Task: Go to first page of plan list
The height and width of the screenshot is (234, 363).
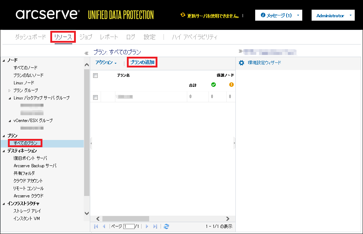Action: point(96,226)
